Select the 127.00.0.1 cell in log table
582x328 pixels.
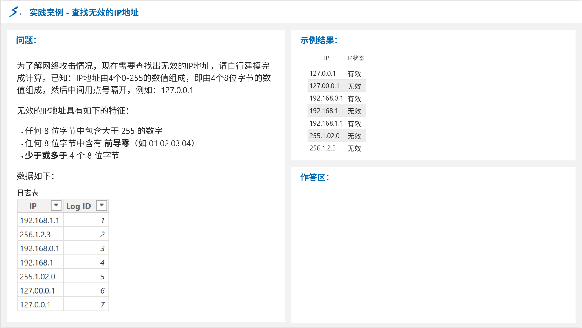(37, 291)
